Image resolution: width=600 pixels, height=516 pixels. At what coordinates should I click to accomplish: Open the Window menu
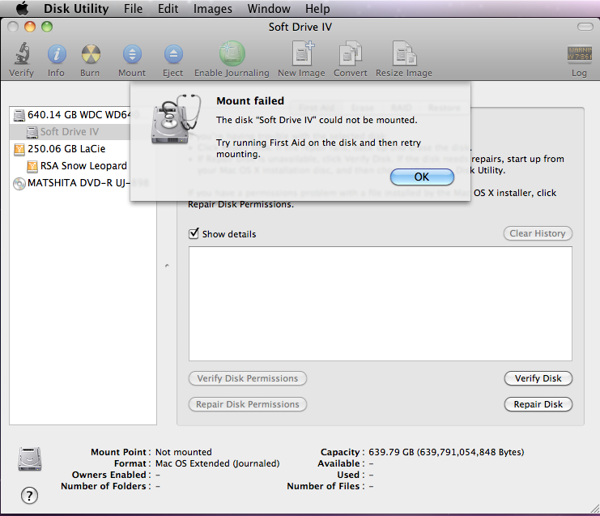[x=269, y=8]
